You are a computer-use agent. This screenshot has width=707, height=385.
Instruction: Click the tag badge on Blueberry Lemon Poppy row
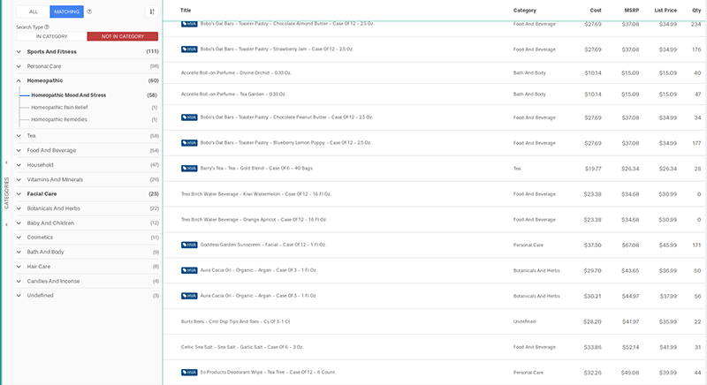189,143
